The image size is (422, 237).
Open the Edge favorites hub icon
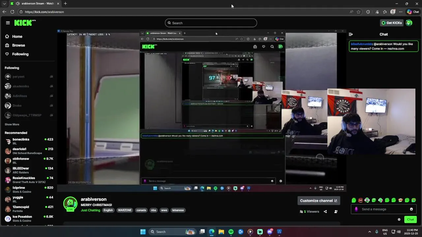pyautogui.click(x=385, y=12)
